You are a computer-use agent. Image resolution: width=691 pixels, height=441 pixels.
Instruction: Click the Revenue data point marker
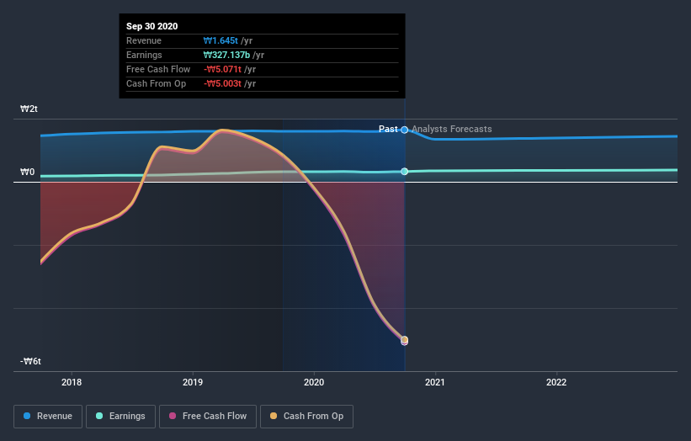405,130
